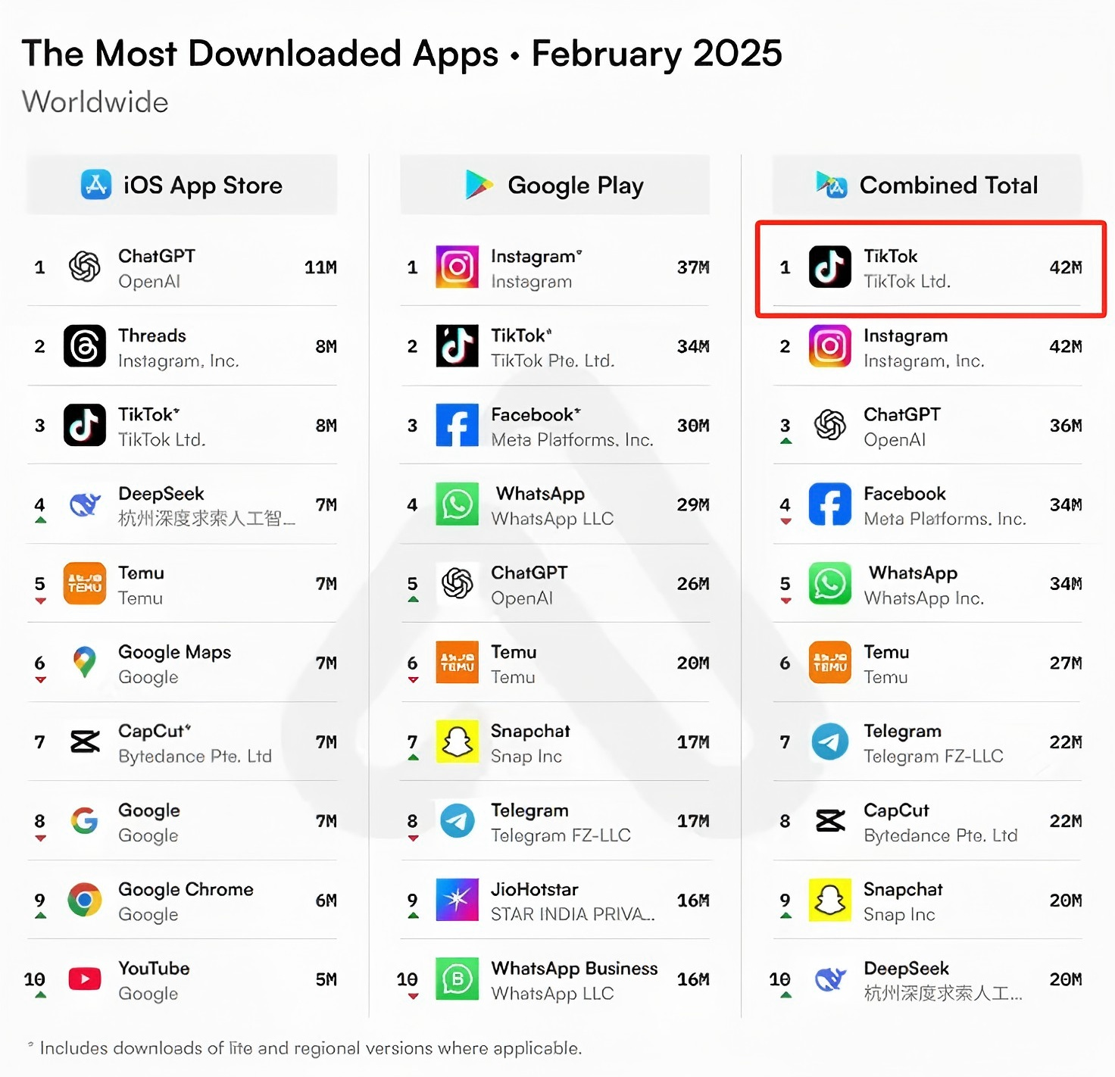This screenshot has width=1115, height=1077.
Task: Click the 37M download count for Instagram
Action: [x=692, y=267]
